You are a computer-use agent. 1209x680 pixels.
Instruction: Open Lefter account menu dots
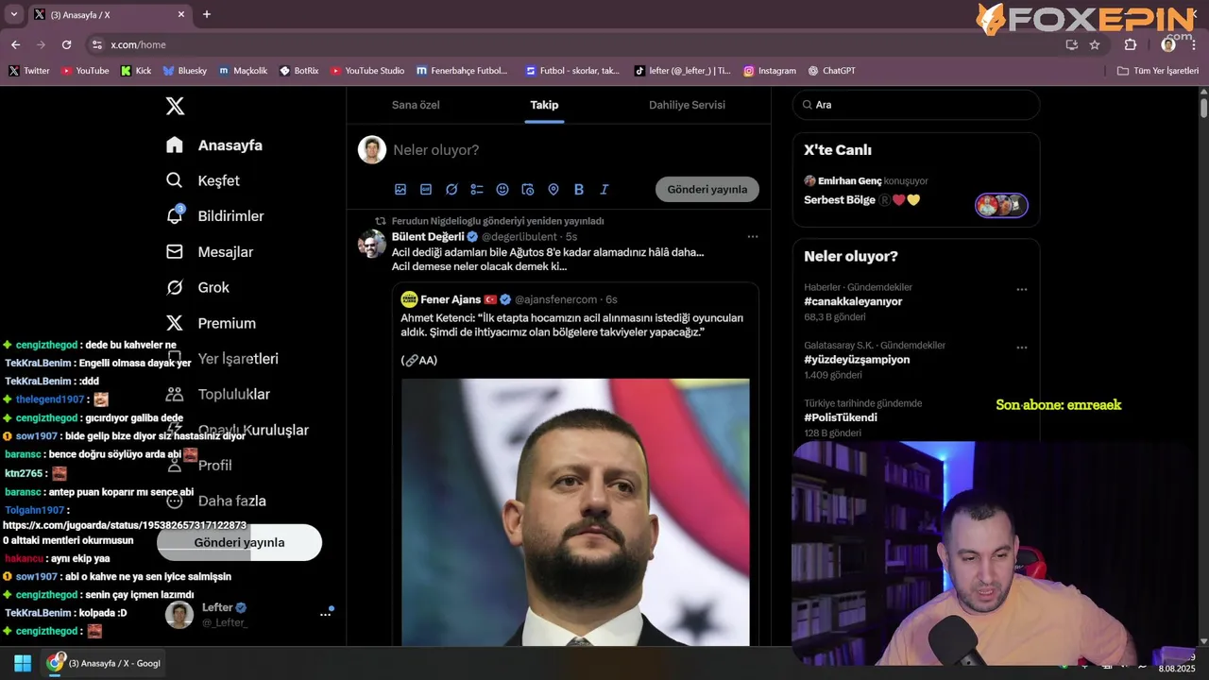pyautogui.click(x=326, y=614)
